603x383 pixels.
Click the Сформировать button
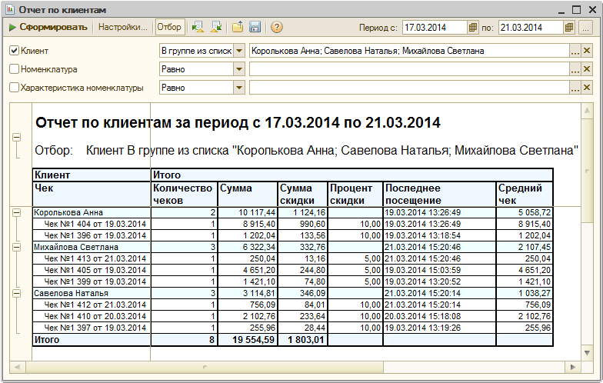coord(48,28)
